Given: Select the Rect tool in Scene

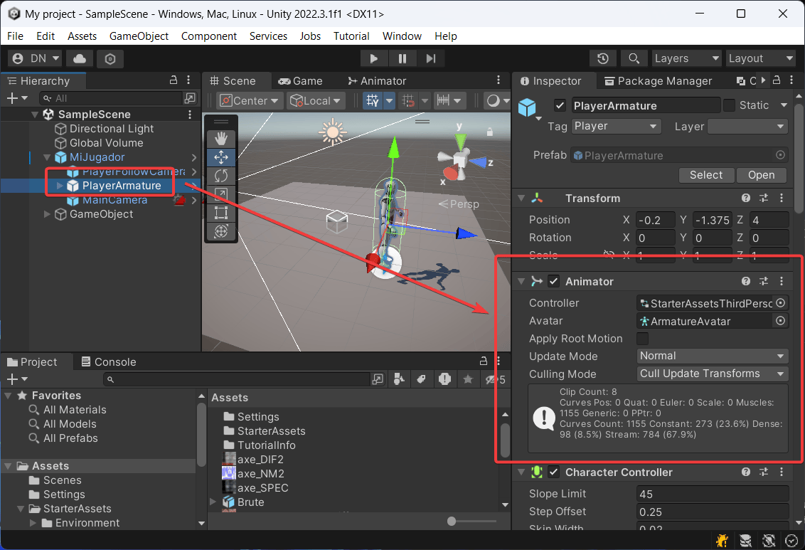Looking at the screenshot, I should 221,213.
